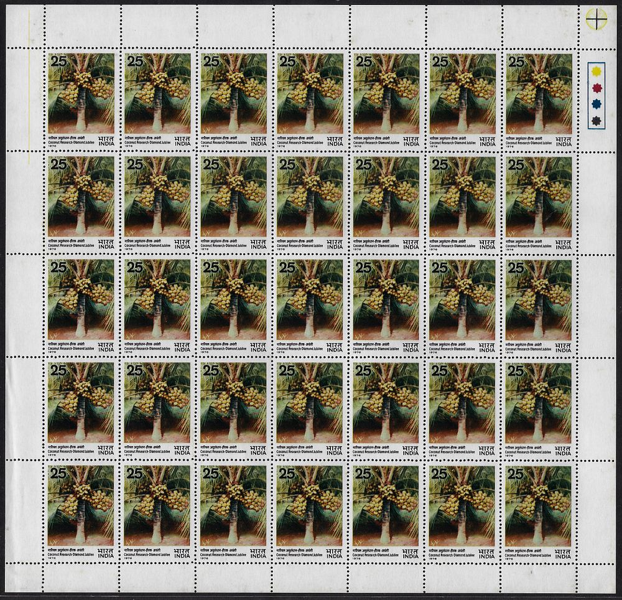Select the last stamp in the second row
This screenshot has height=600, width=622.
[x=539, y=203]
